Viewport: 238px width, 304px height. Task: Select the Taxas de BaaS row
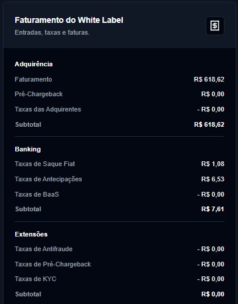[x=119, y=194]
